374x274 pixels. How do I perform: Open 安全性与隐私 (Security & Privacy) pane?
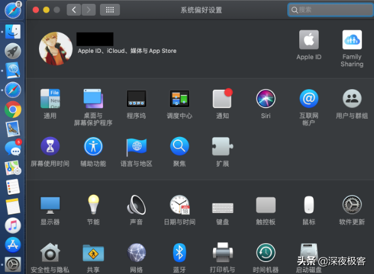tap(50, 253)
